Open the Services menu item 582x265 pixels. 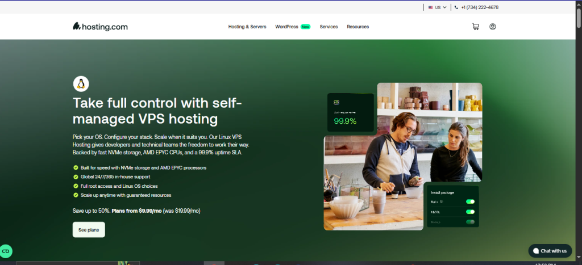(329, 27)
